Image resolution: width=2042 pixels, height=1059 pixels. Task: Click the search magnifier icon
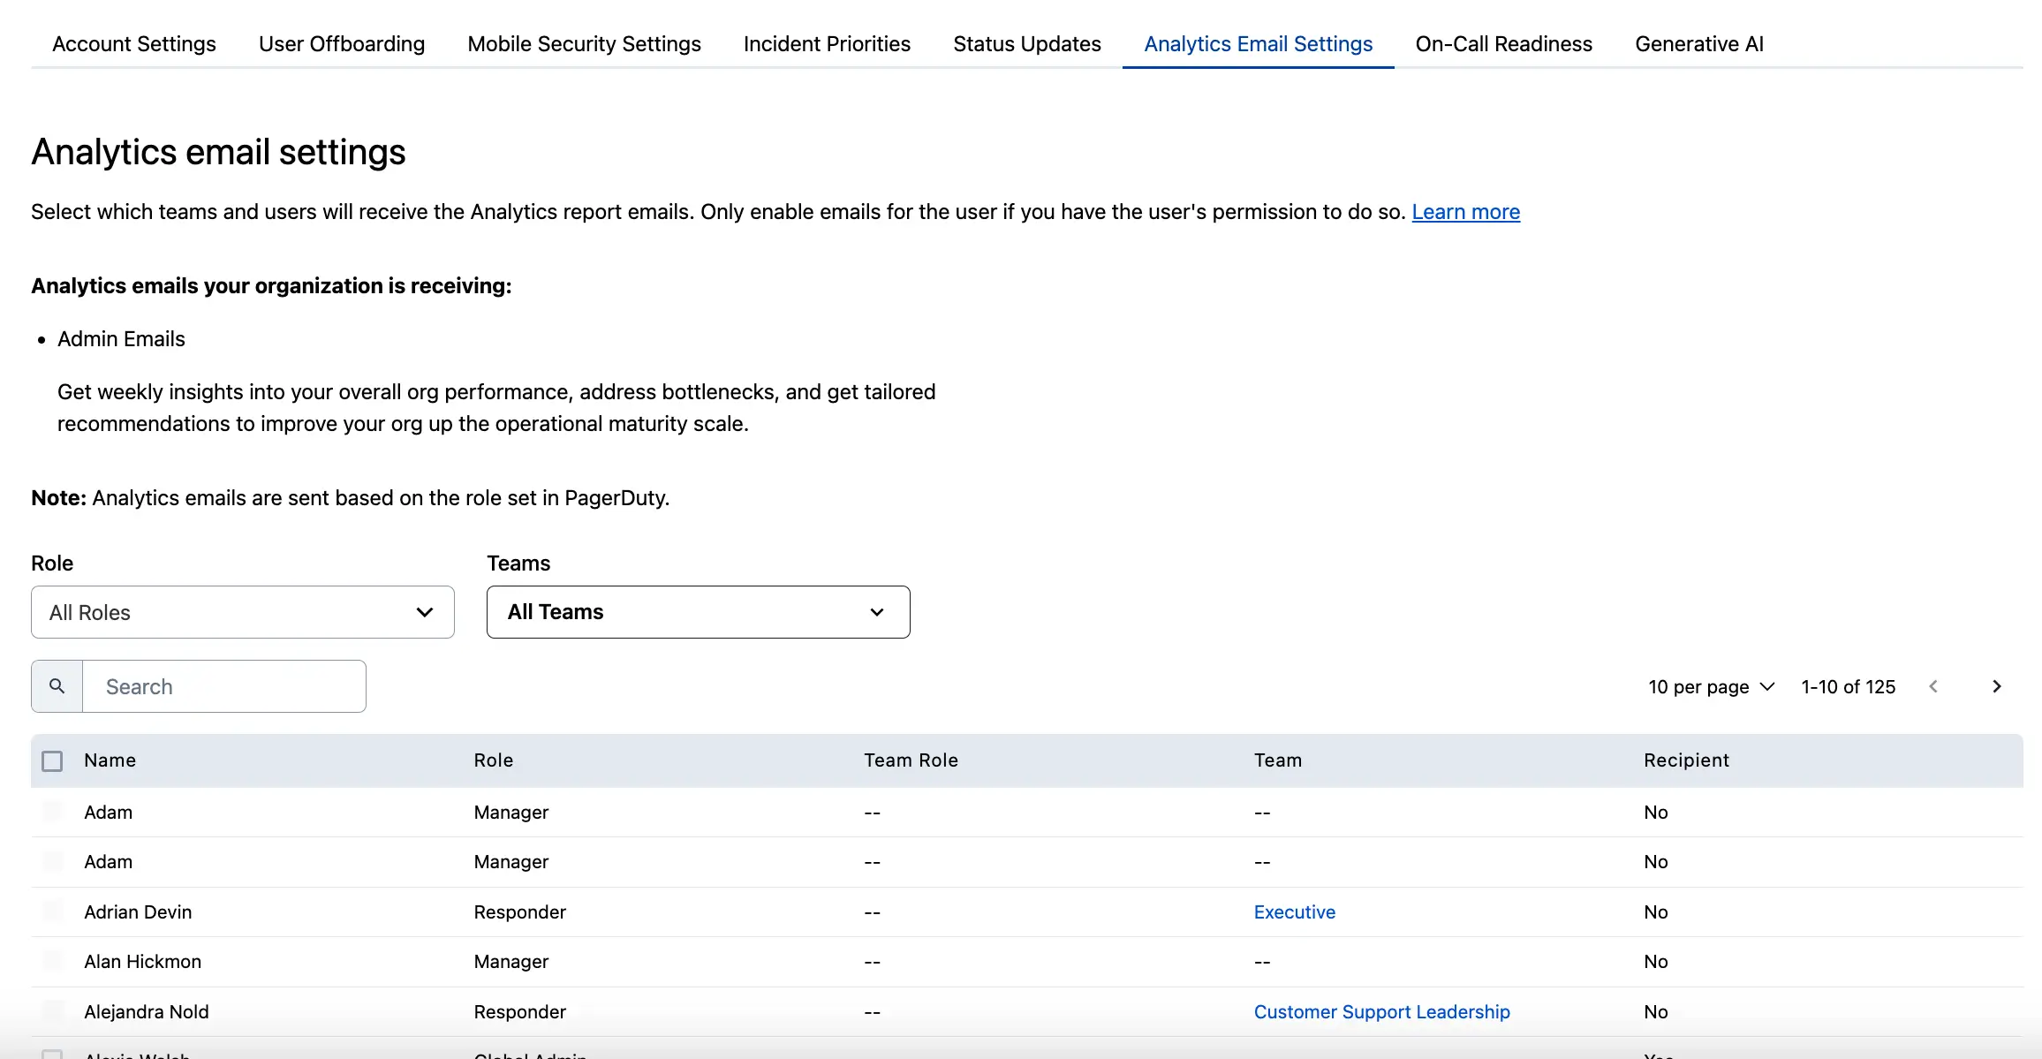57,686
